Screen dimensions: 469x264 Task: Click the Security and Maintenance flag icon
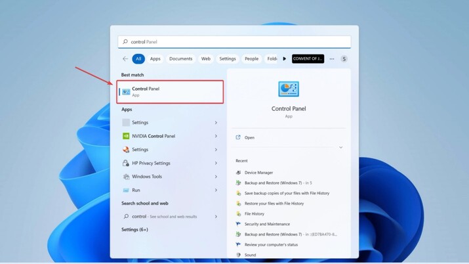tap(238, 224)
